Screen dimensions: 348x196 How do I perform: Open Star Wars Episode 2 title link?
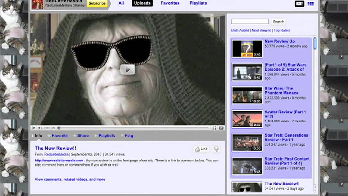[x=285, y=67]
